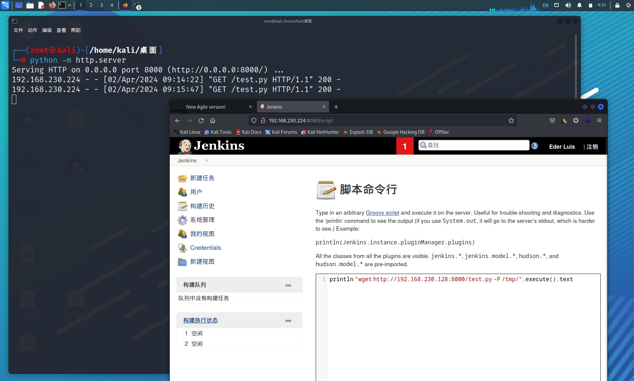Launch Firefox from the panel launcher

52,5
